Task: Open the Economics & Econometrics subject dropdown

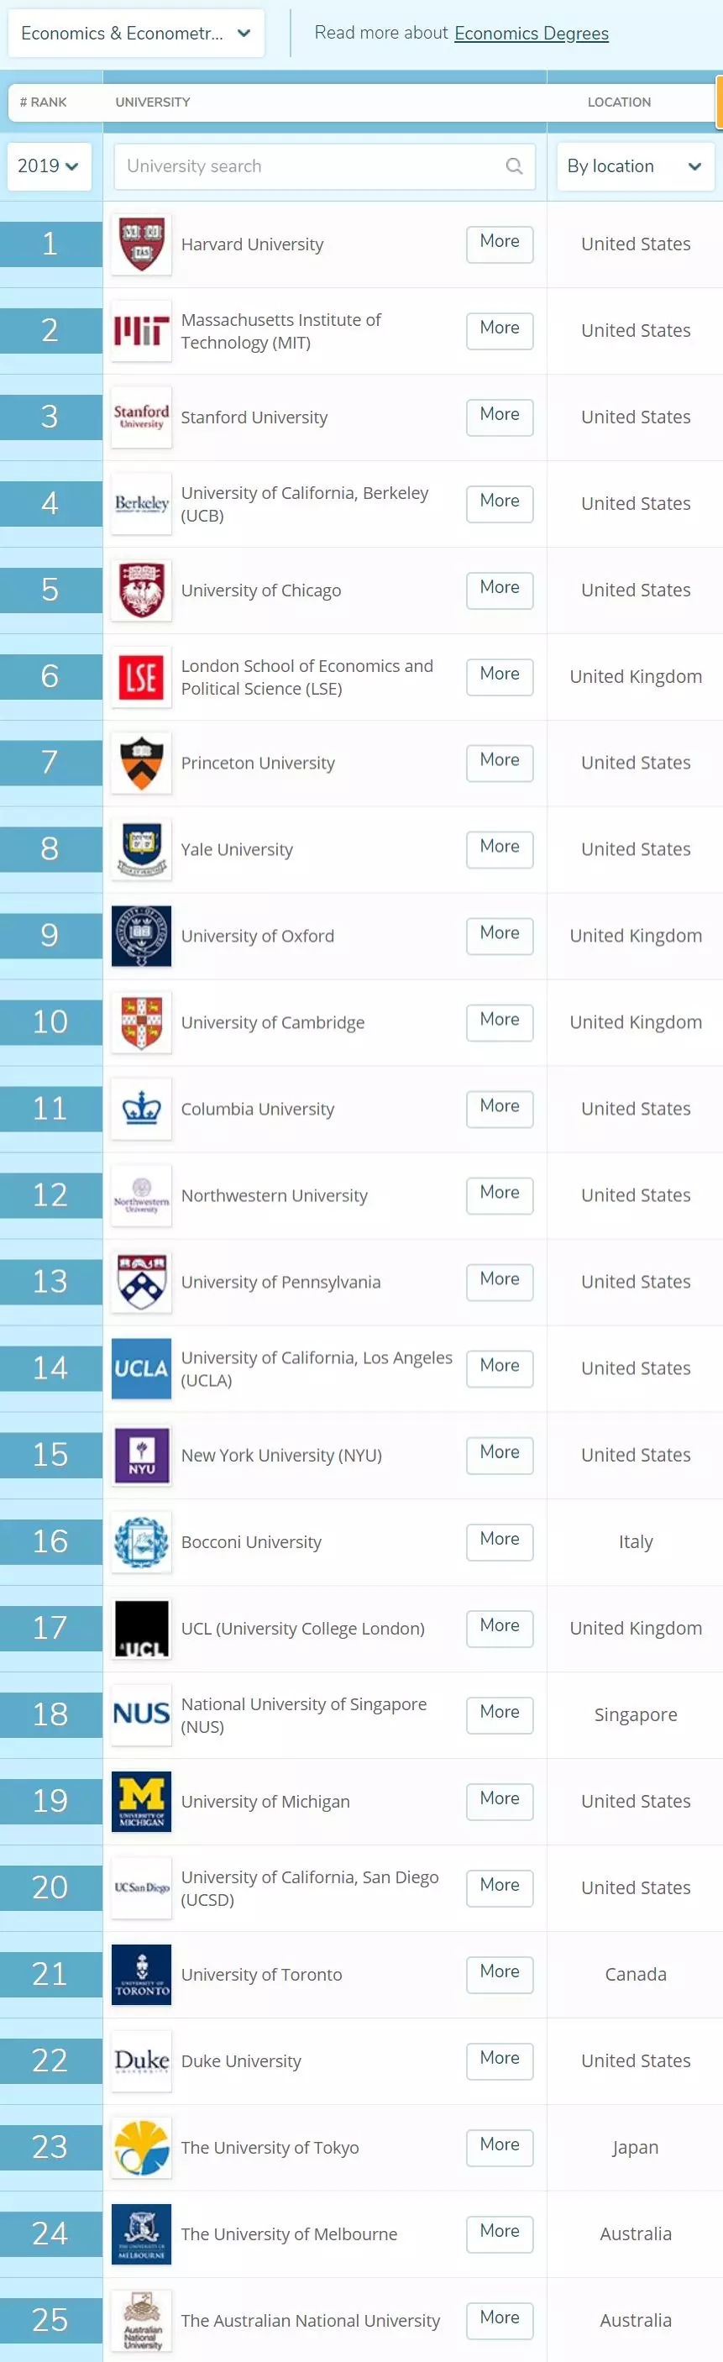Action: click(136, 34)
